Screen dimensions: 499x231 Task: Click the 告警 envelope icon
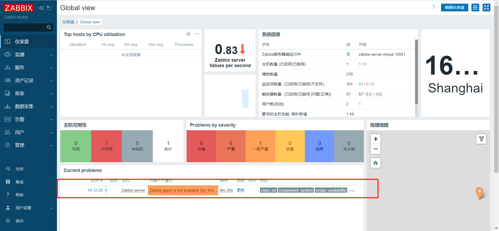[8, 119]
